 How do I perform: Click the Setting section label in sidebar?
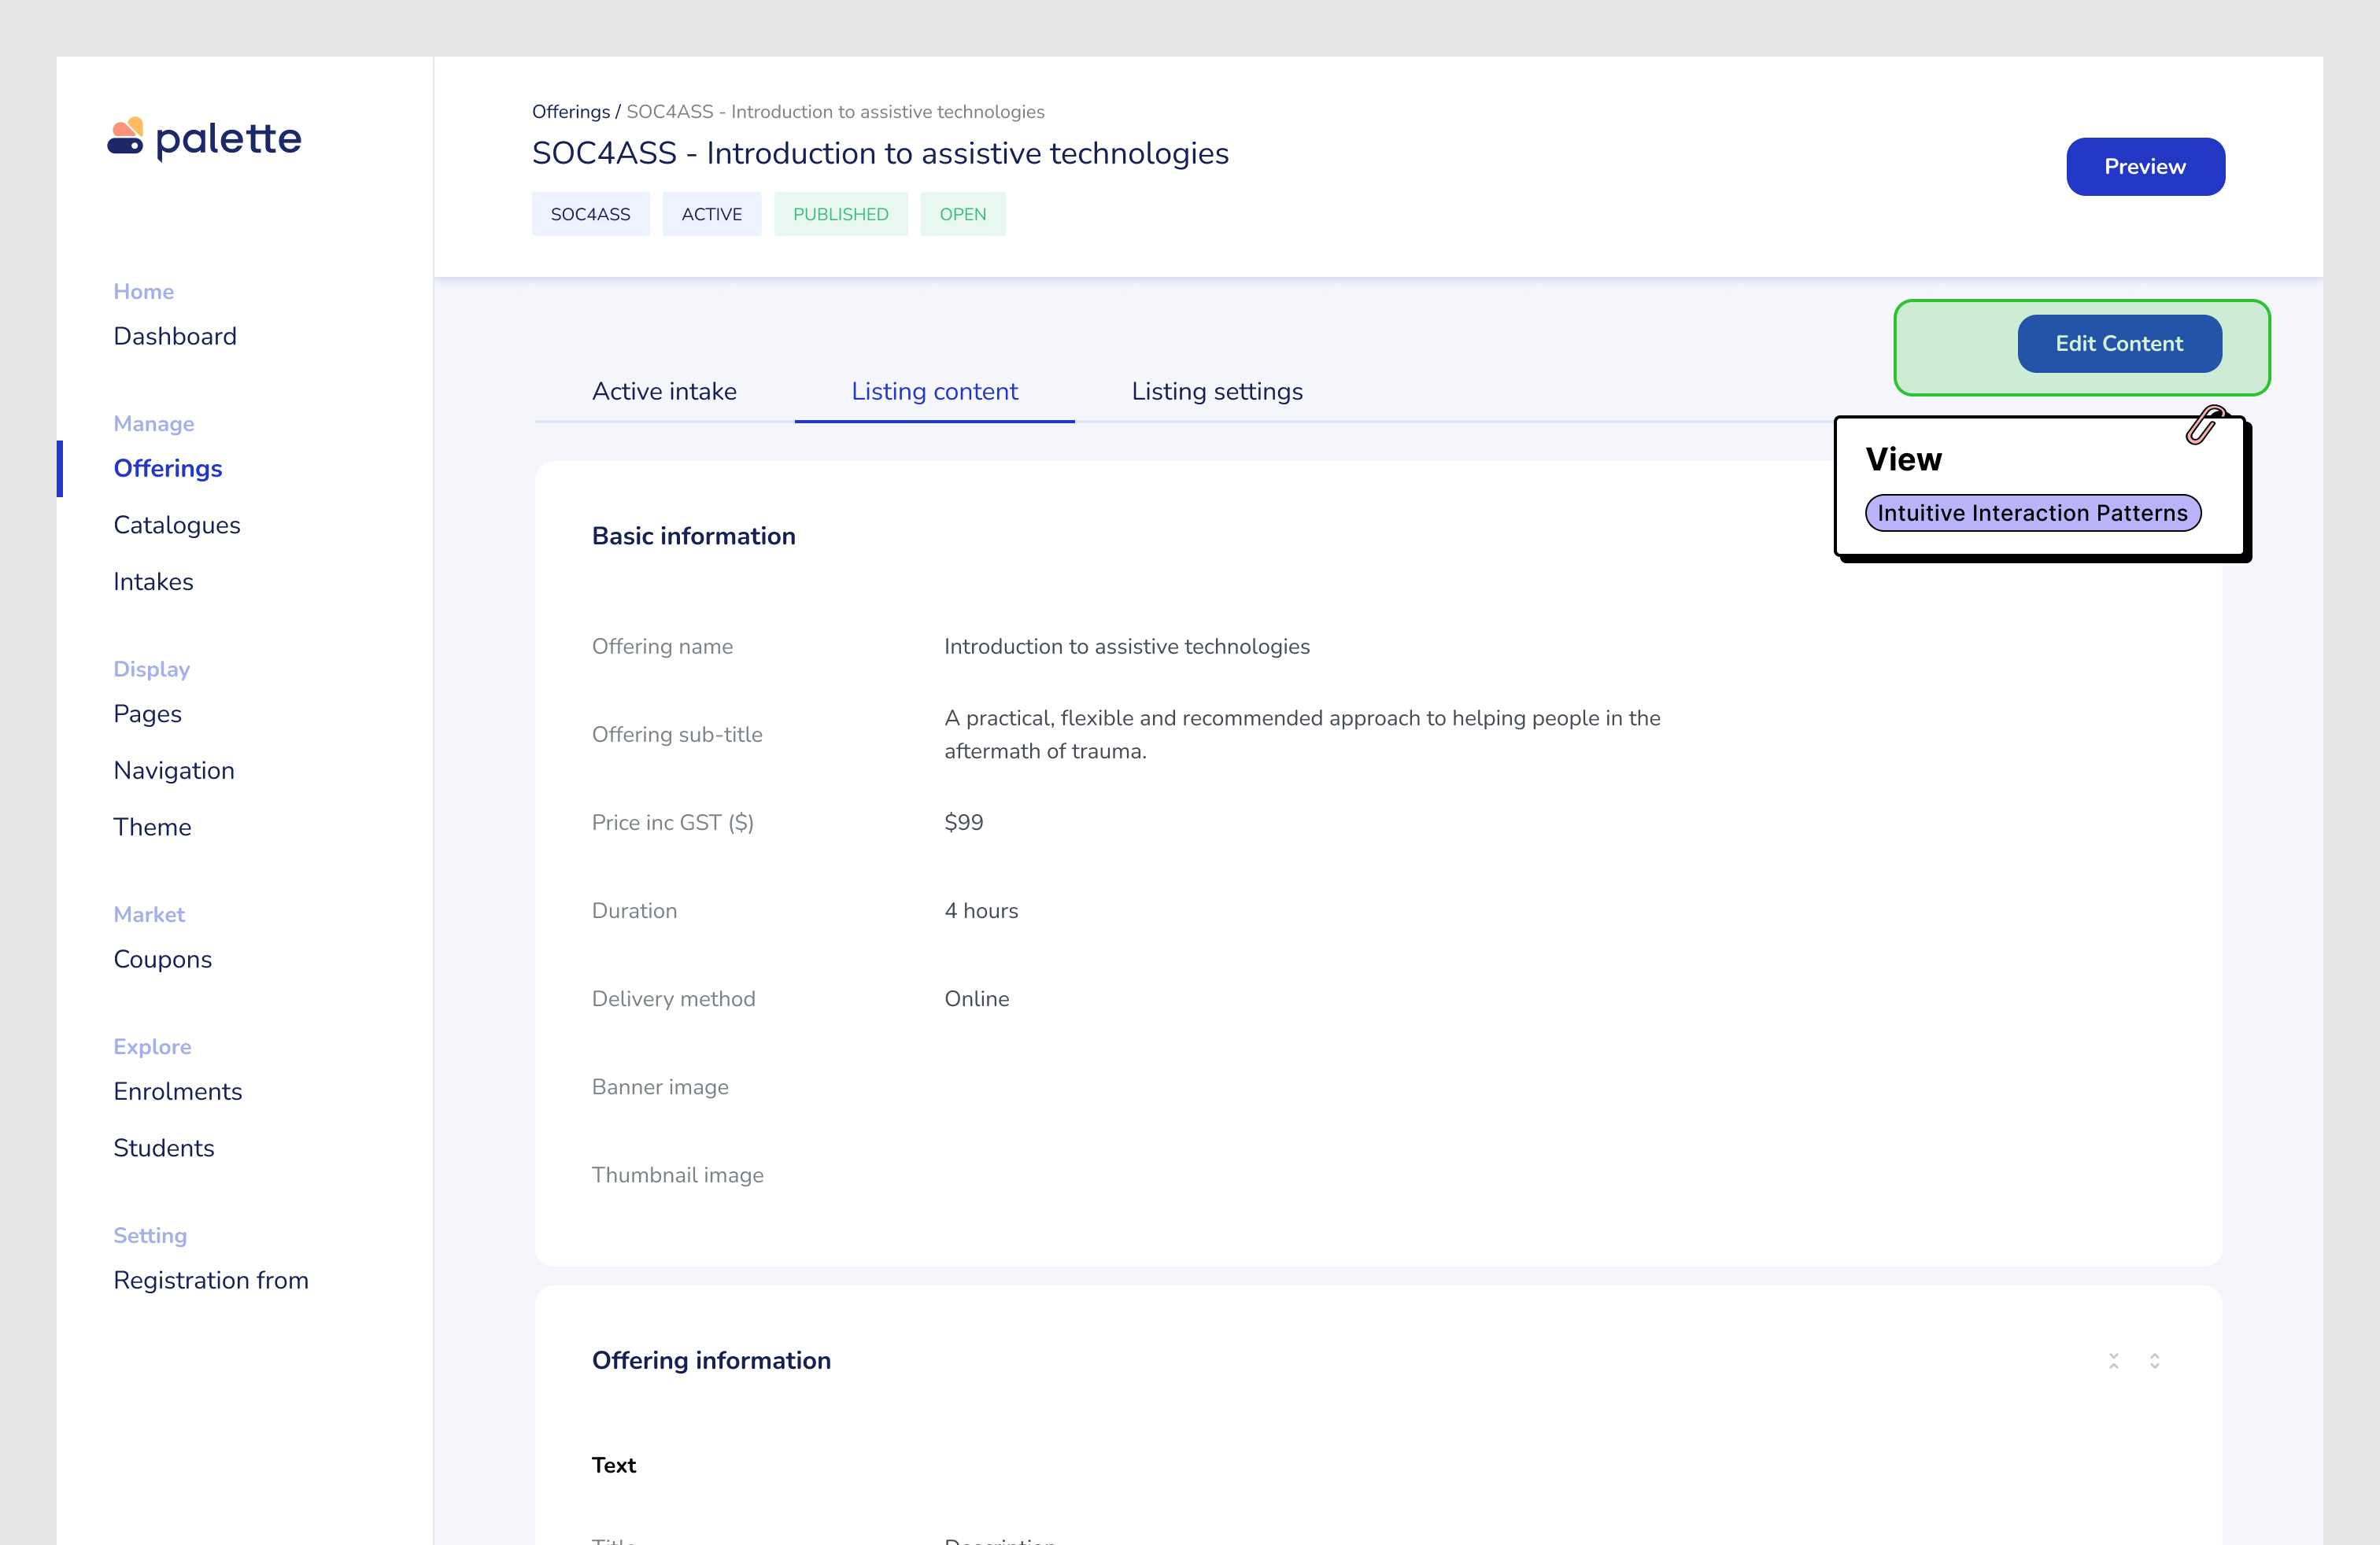click(x=150, y=1234)
